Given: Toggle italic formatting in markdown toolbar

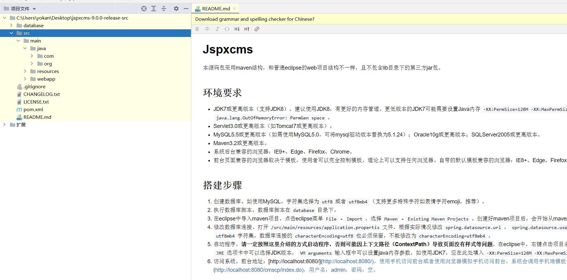Looking at the screenshot, I should 217,29.
